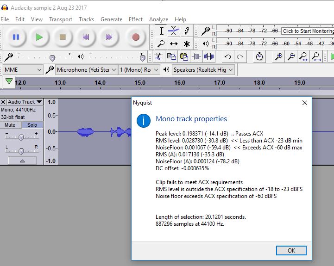Close the Nyquist dialog with X
This screenshot has height=266, width=334.
pyautogui.click(x=305, y=103)
